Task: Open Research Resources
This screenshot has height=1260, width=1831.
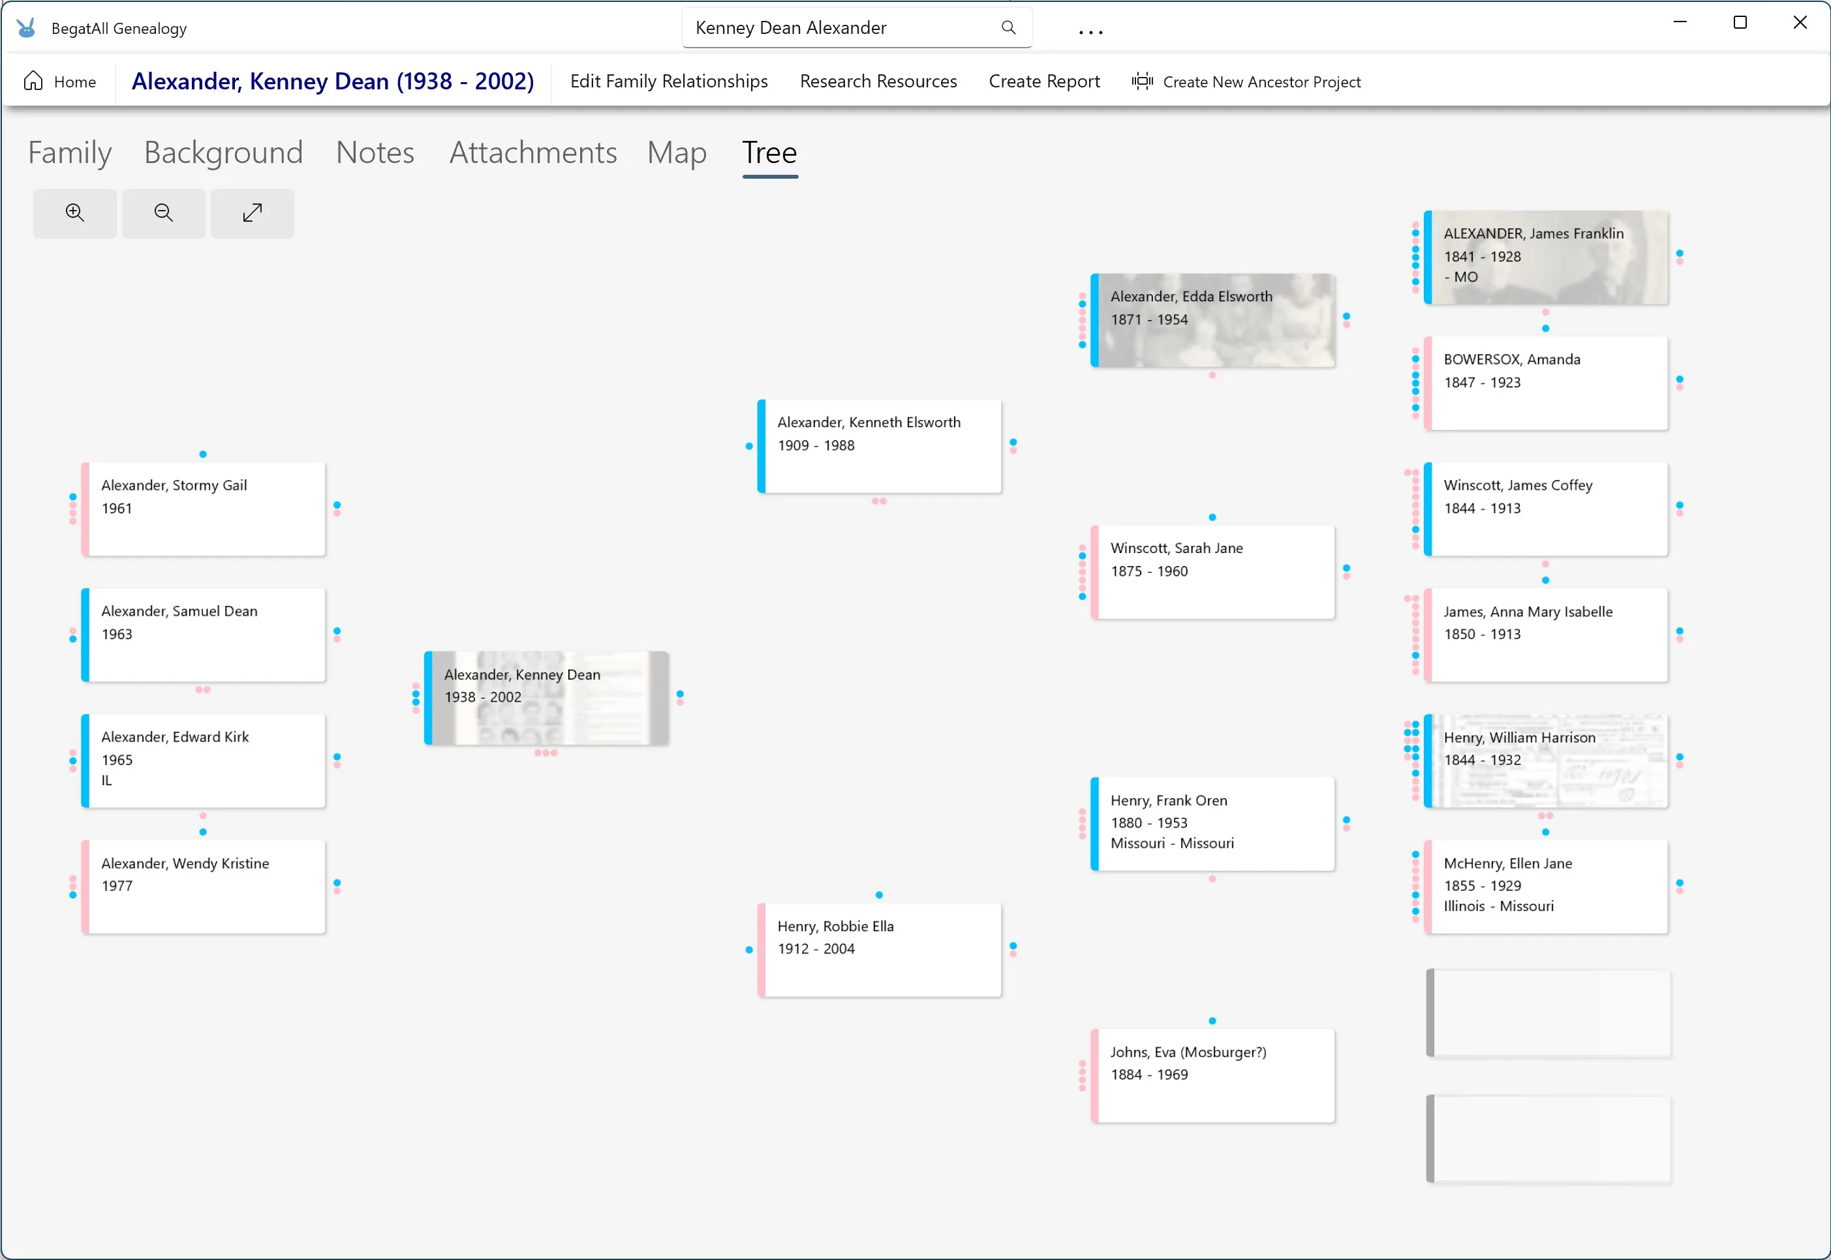Action: pos(878,82)
